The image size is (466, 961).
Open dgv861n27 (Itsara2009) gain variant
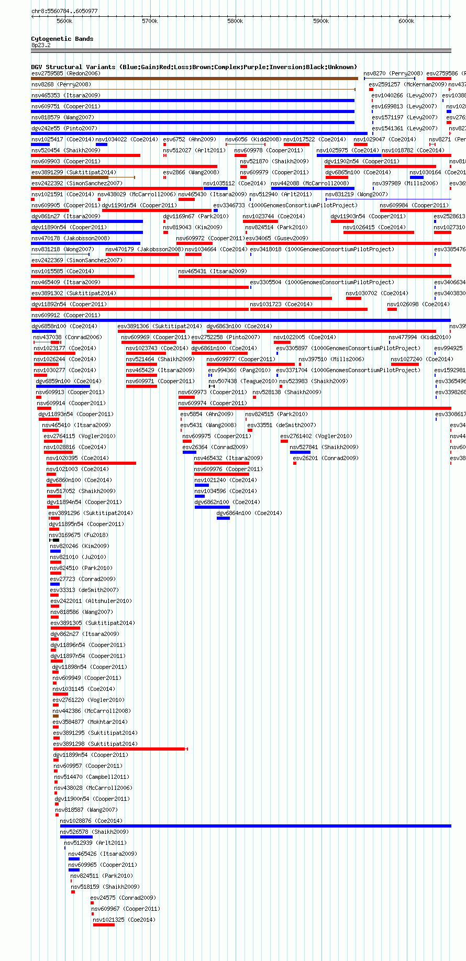(87, 221)
